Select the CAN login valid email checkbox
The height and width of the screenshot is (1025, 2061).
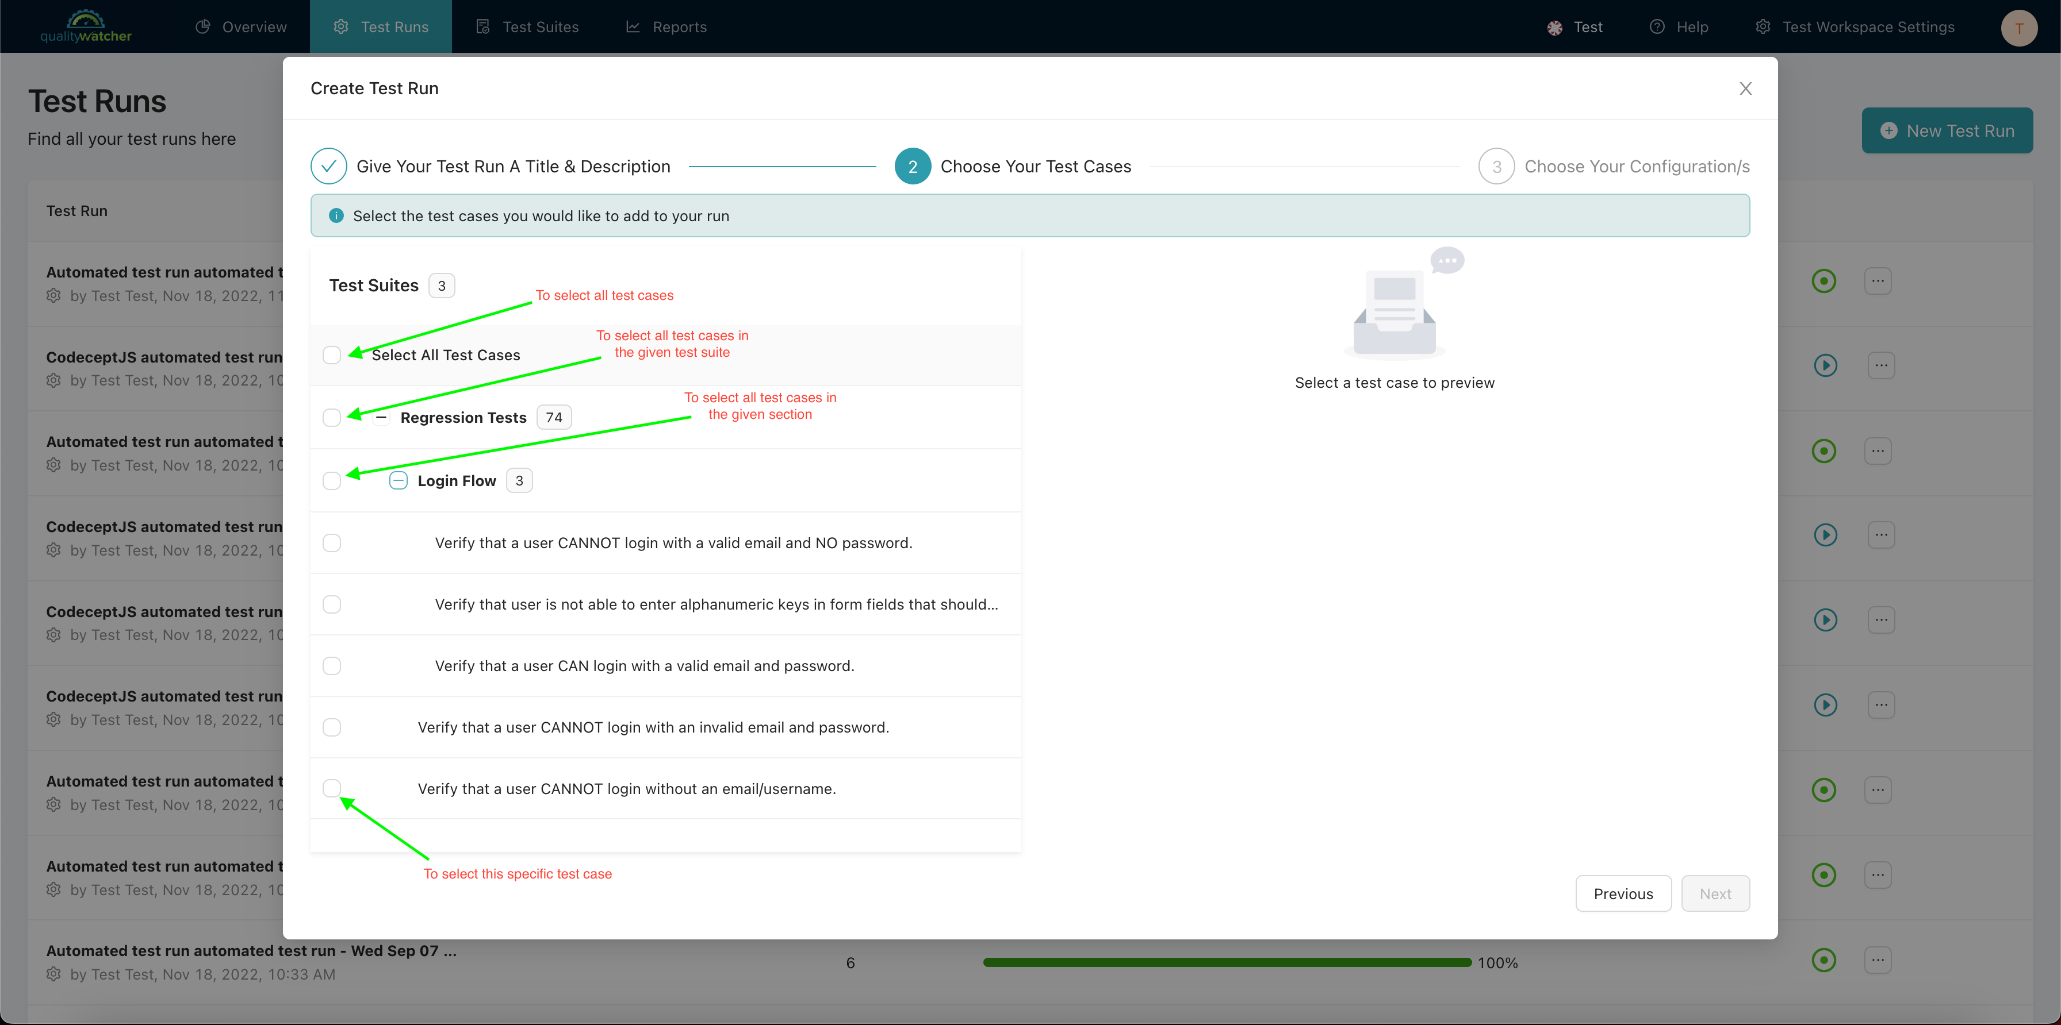[x=331, y=665]
